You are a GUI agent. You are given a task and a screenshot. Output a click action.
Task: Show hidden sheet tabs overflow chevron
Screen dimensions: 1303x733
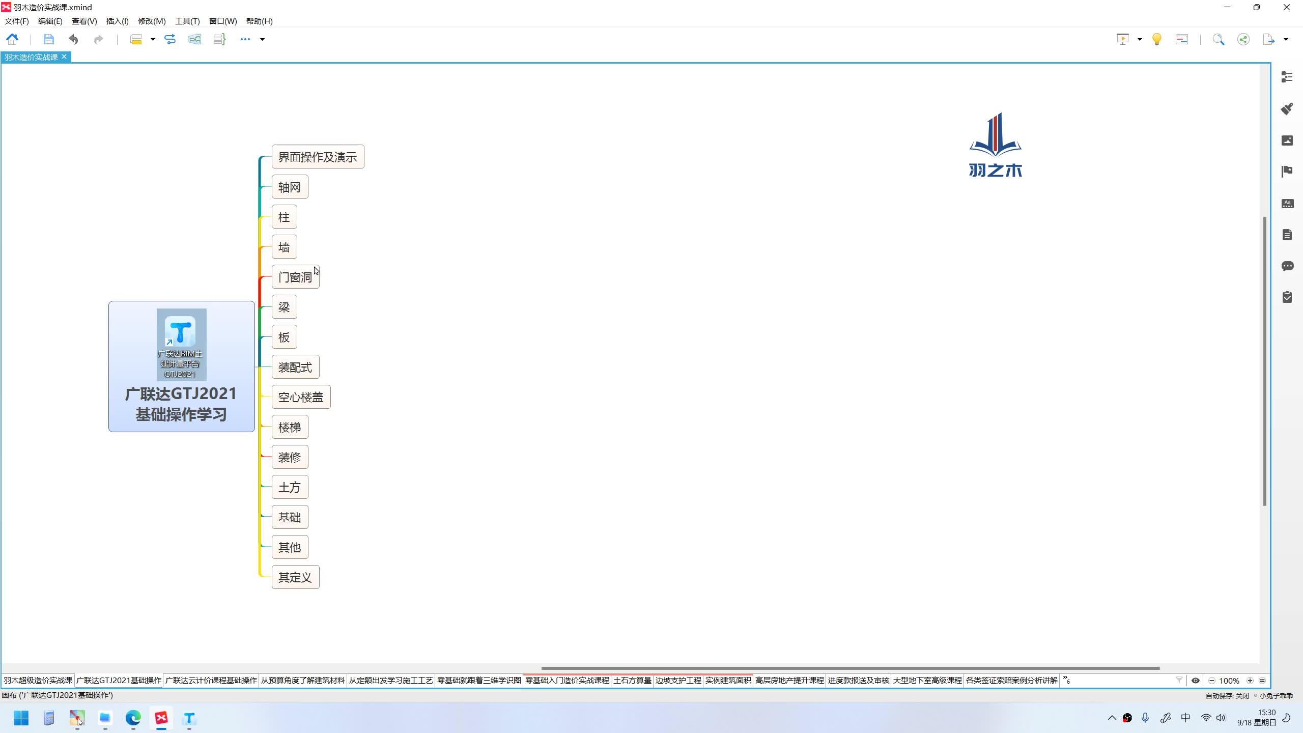point(1066,680)
